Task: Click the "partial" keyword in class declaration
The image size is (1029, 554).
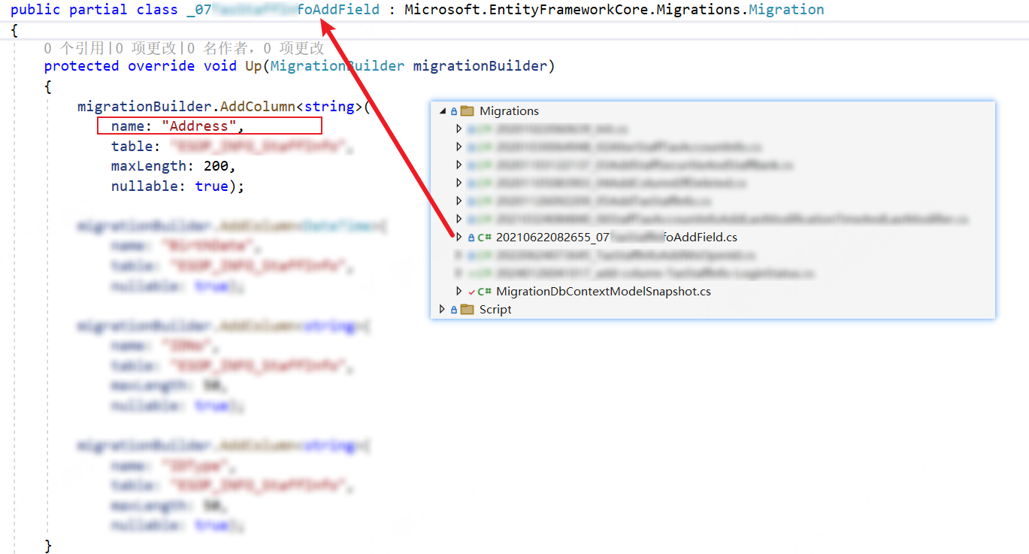Action: point(98,10)
